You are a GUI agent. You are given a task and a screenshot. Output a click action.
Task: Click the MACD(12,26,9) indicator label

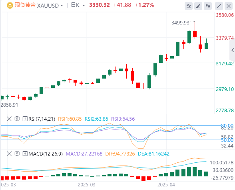tap(46, 154)
